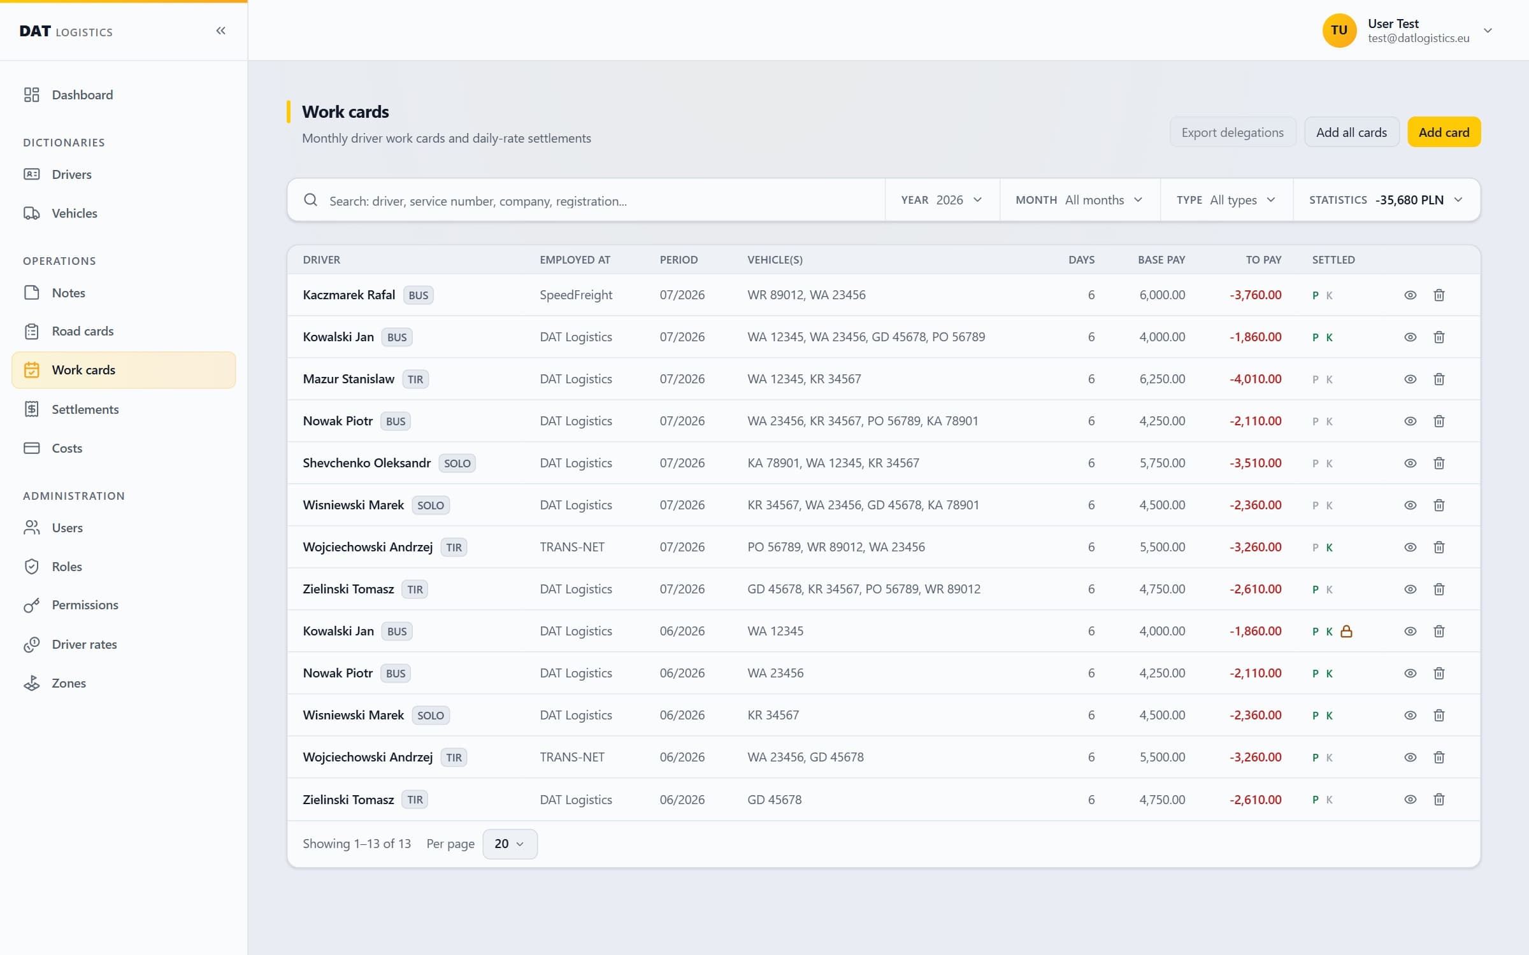The width and height of the screenshot is (1529, 955).
Task: Click the Users people icon
Action: [x=31, y=528]
